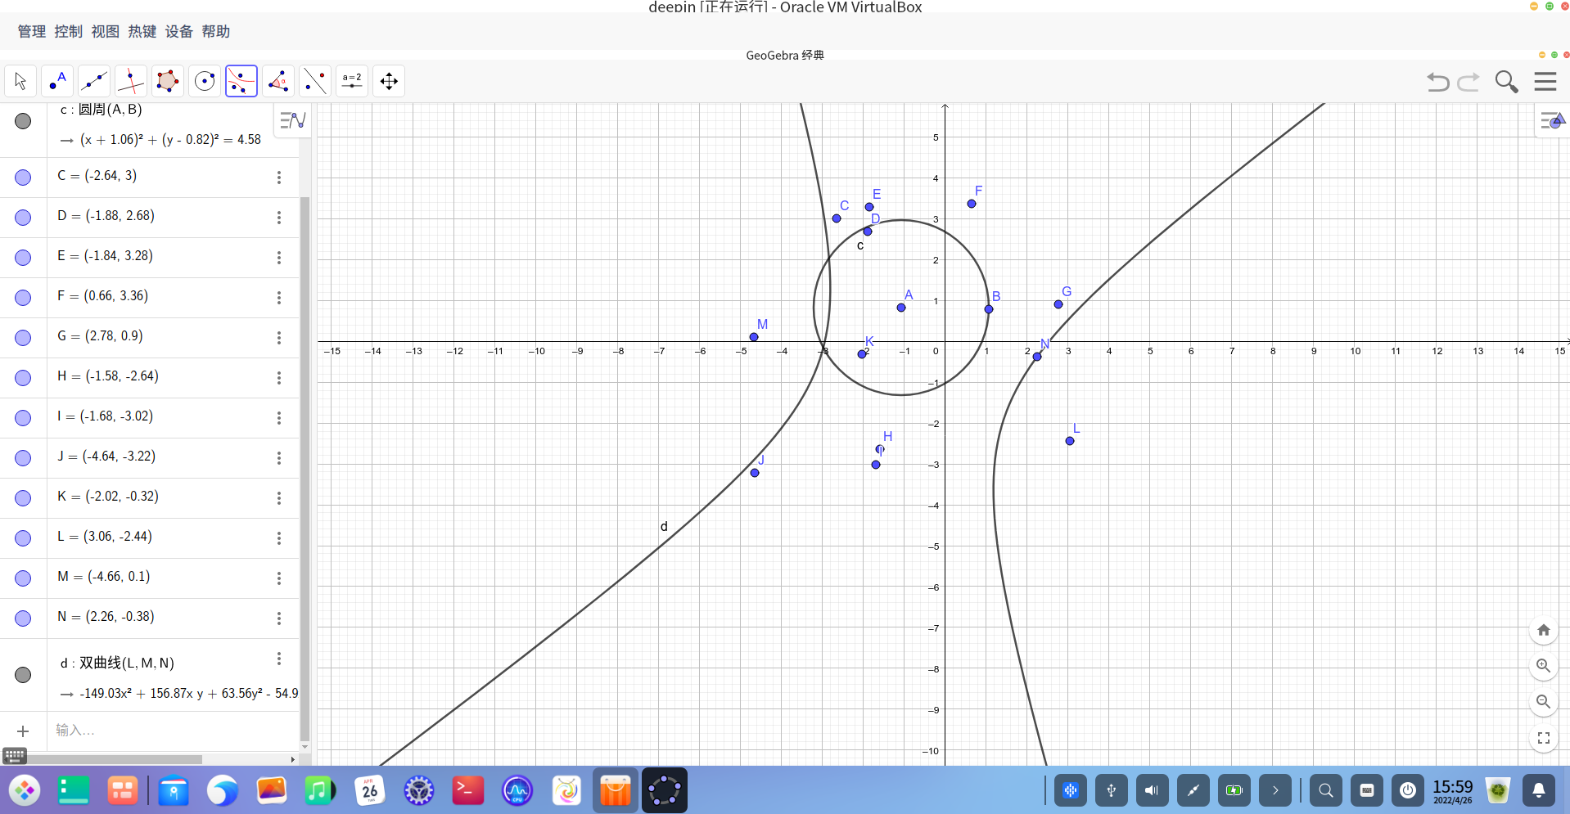Zoom out of the graphics view
This screenshot has height=814, width=1570.
1544,702
